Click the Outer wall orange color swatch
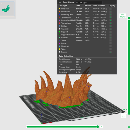130x130 pixels. pyautogui.click(x=60, y=12)
